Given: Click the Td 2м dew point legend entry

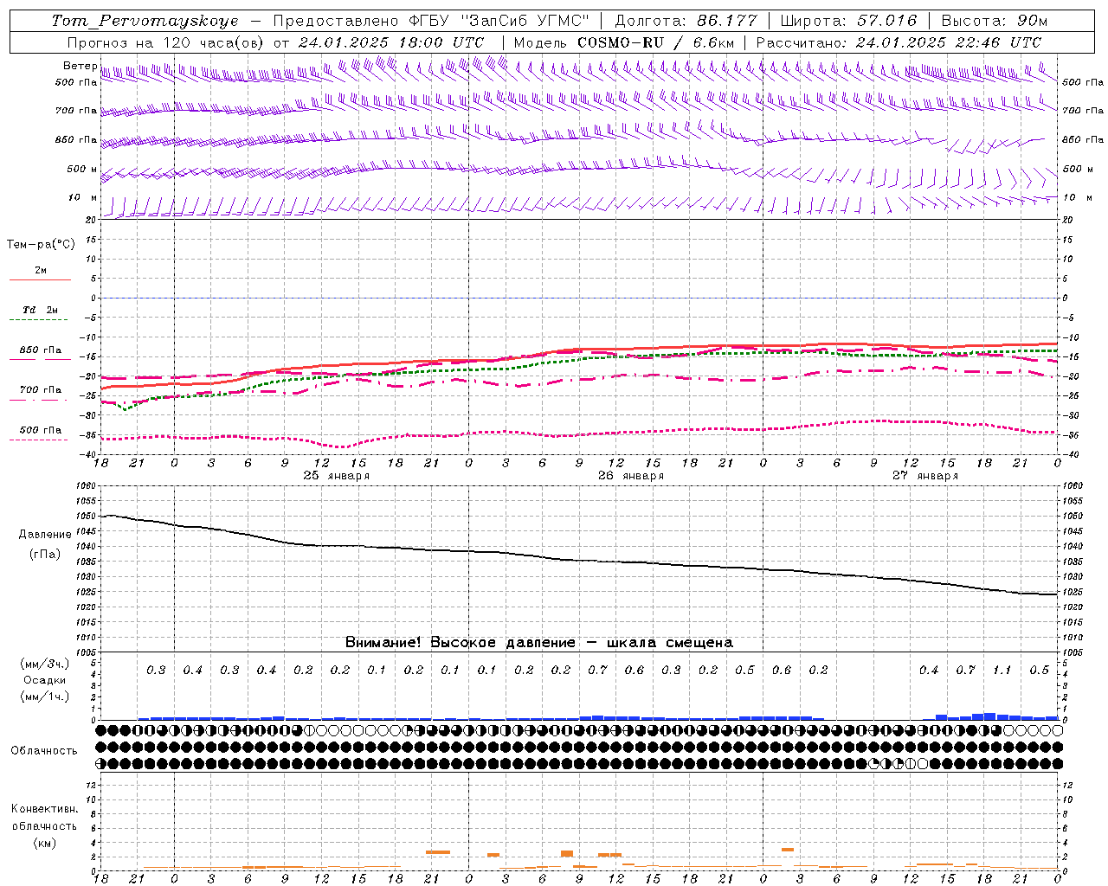Looking at the screenshot, I should [x=41, y=310].
